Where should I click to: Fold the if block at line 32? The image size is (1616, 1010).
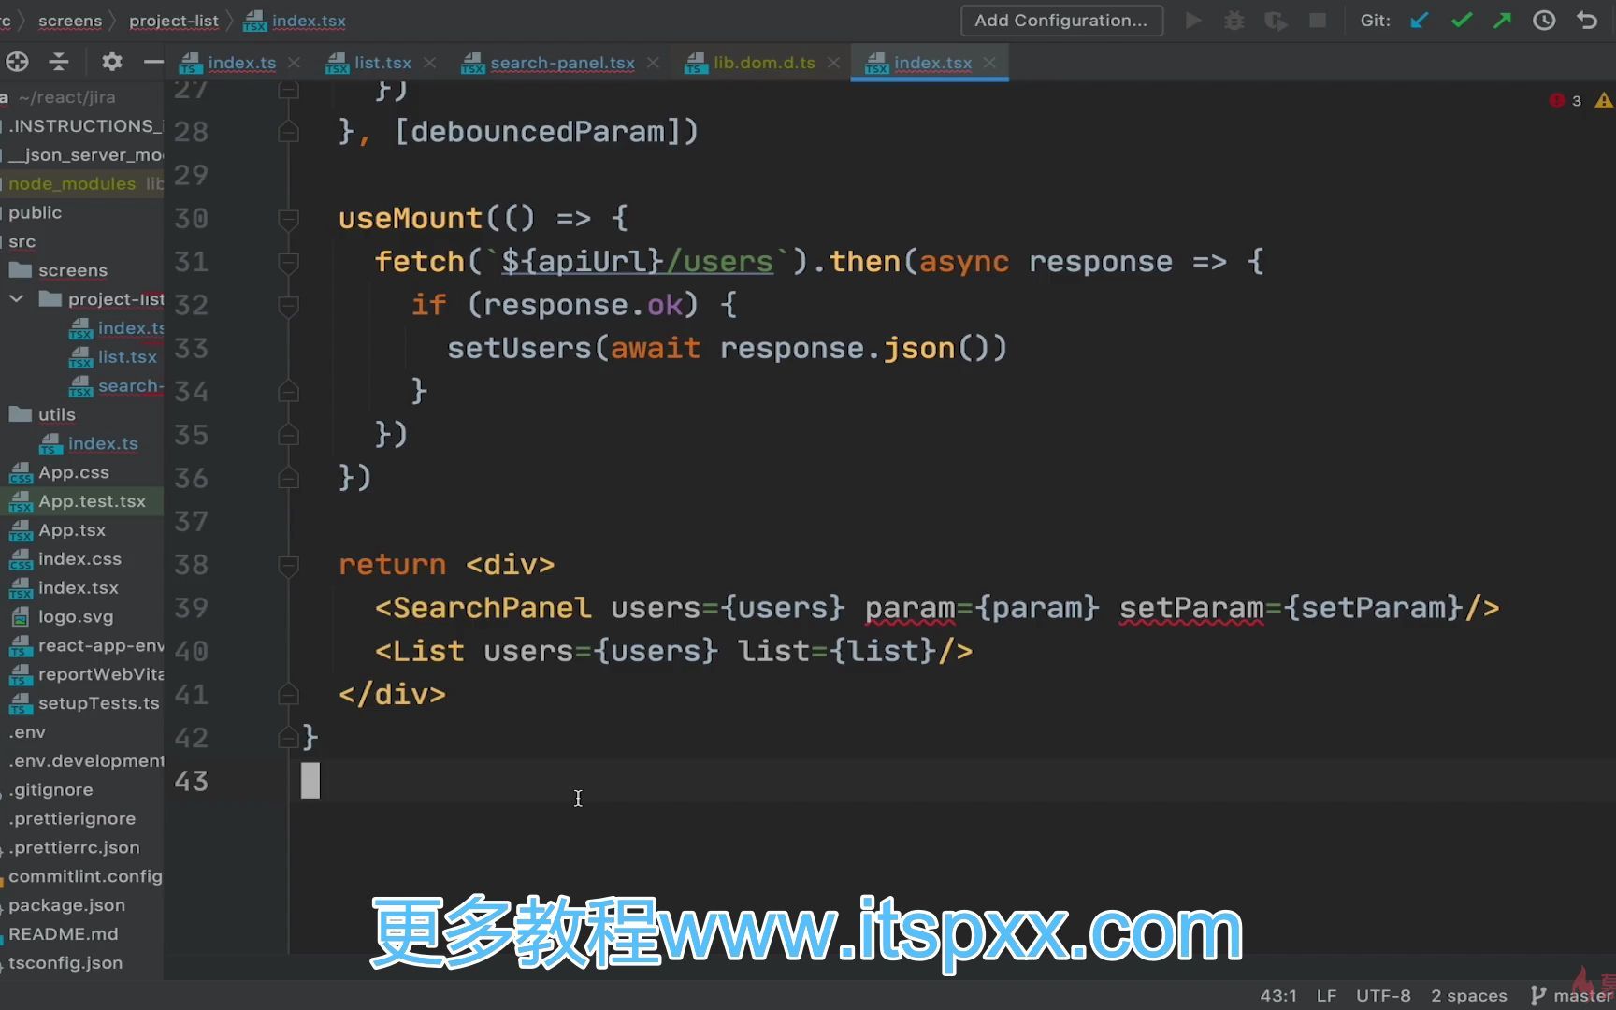tap(288, 306)
